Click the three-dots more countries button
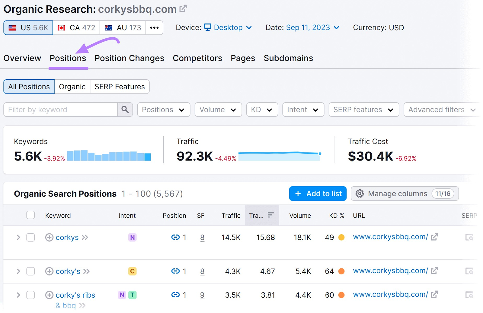This screenshot has height=313, width=483. 154,28
